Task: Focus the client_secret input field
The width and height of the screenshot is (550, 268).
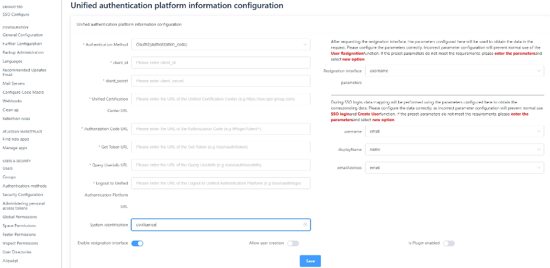Action: tap(221, 81)
